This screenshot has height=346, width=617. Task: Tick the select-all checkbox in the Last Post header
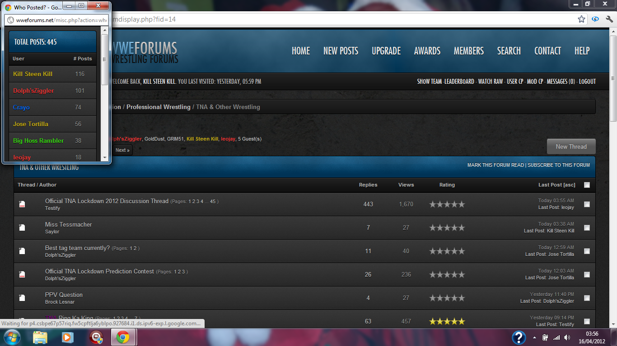[x=587, y=185]
